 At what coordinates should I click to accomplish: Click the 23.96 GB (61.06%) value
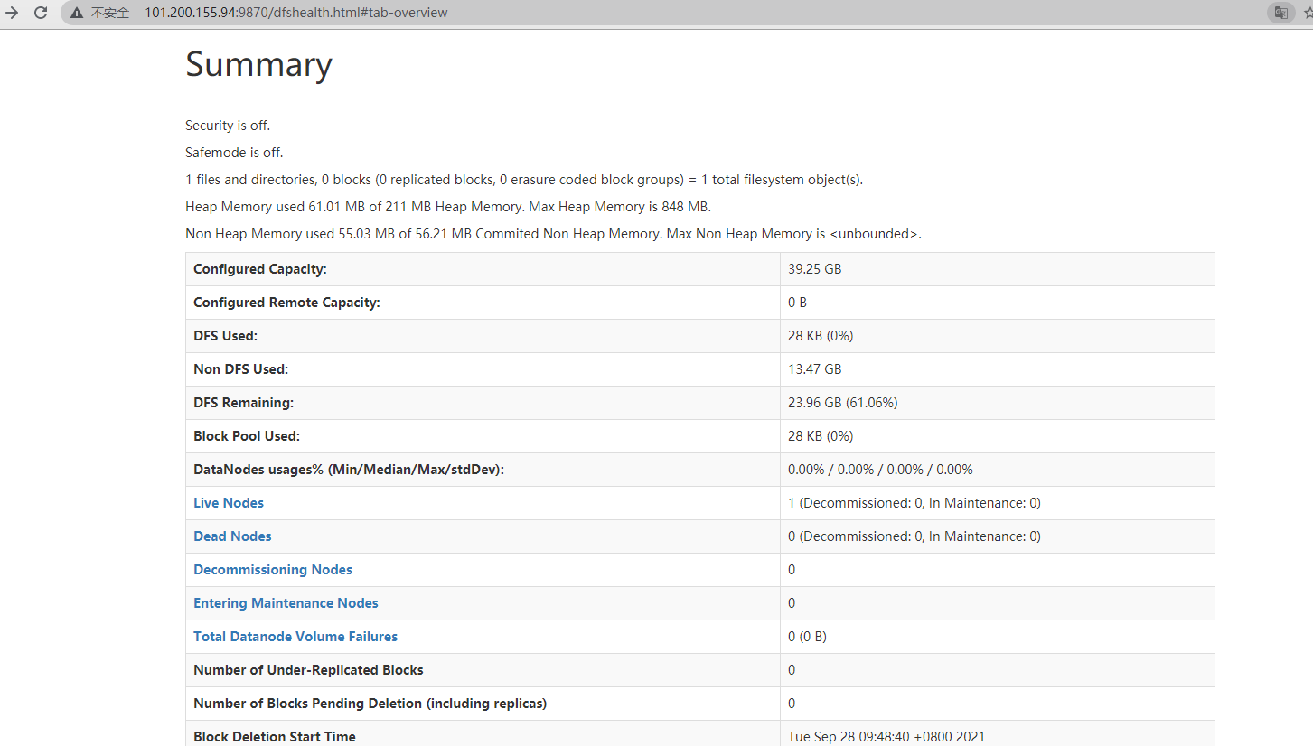842,403
